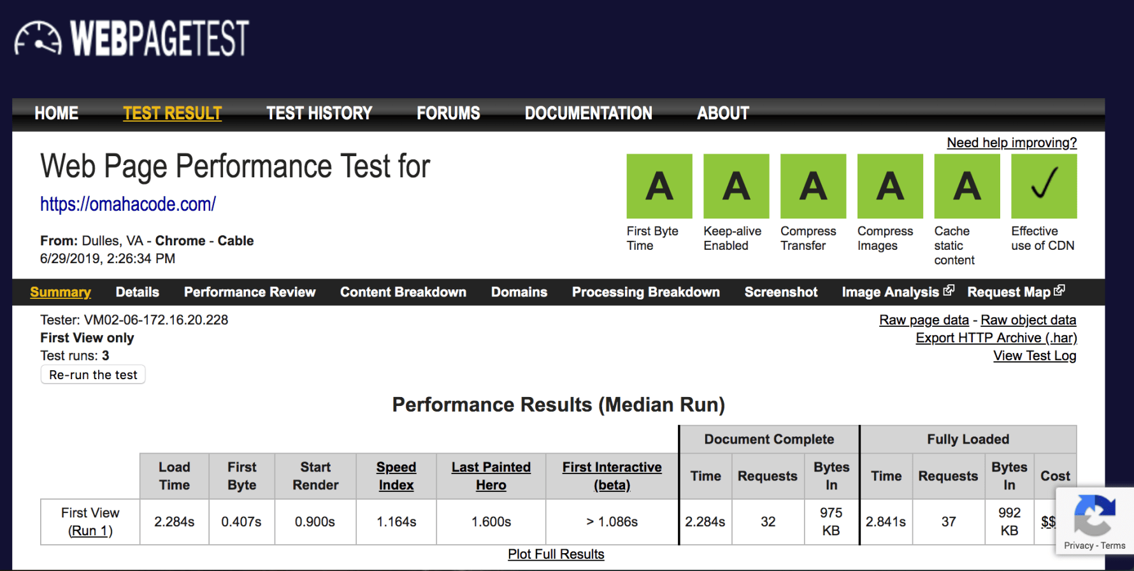Image resolution: width=1134 pixels, height=571 pixels.
Task: Click the Fully Loaded column group header
Action: click(x=968, y=439)
